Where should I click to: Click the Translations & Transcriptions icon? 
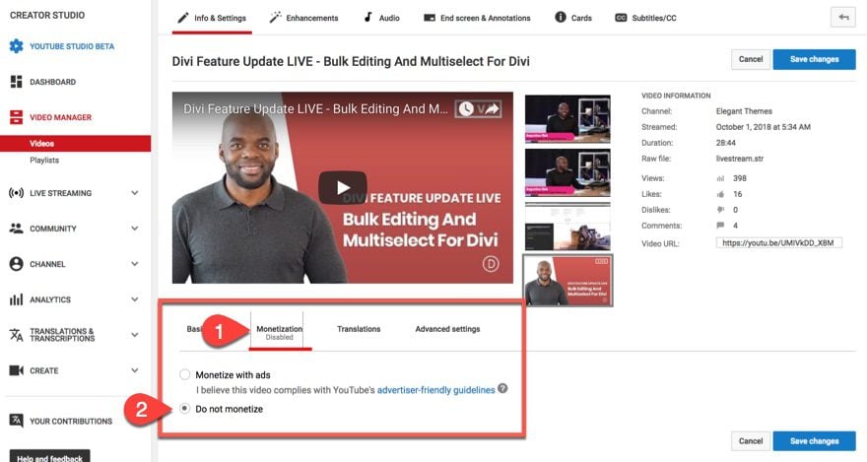[16, 335]
